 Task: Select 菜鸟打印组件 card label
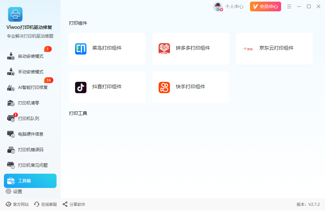click(107, 48)
